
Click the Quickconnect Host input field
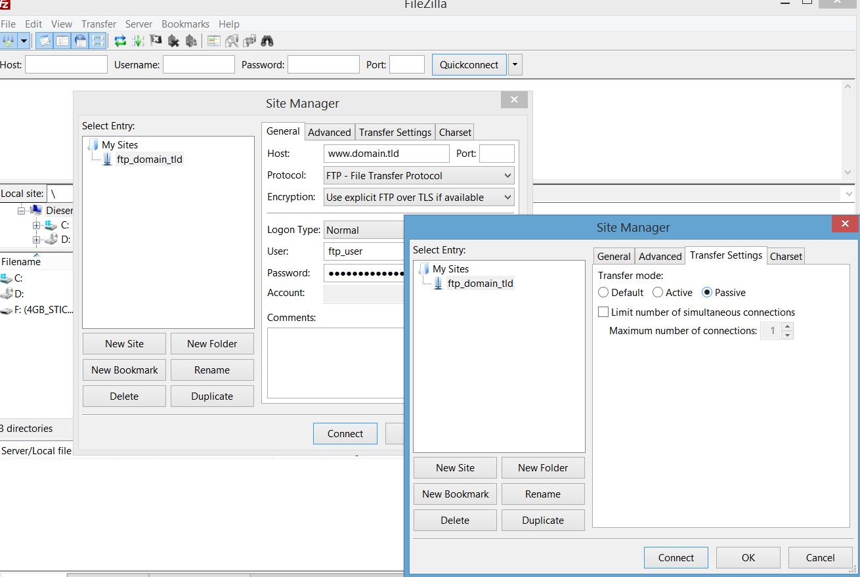click(x=66, y=64)
